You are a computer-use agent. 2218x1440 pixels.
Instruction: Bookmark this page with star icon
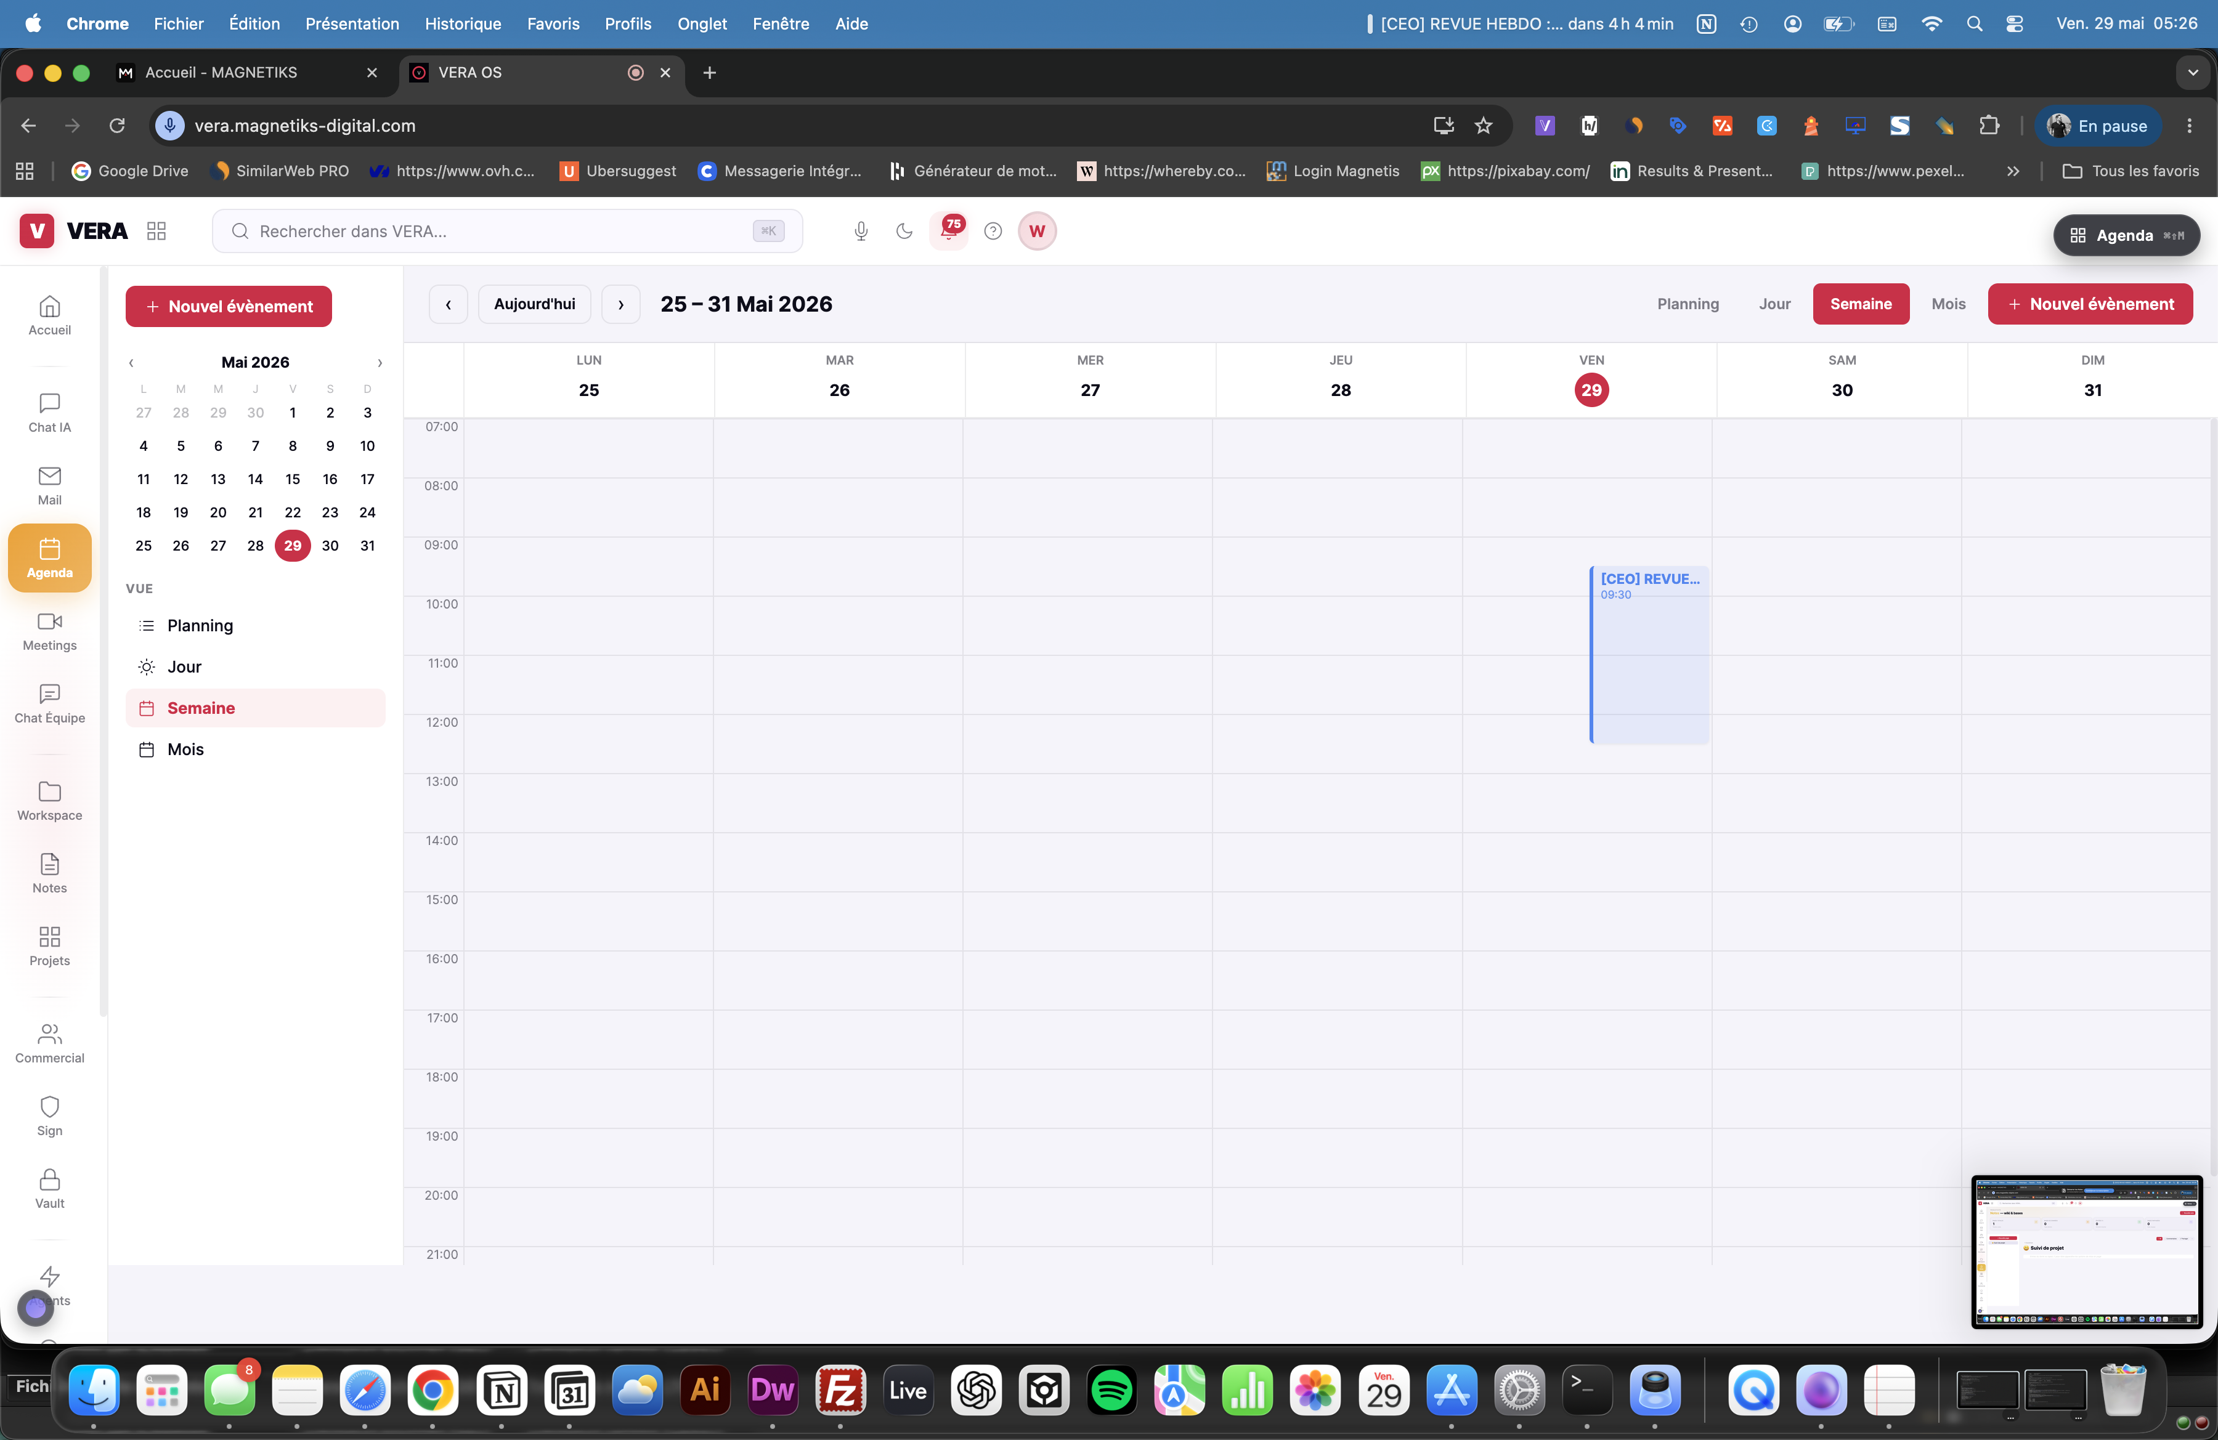(1484, 126)
